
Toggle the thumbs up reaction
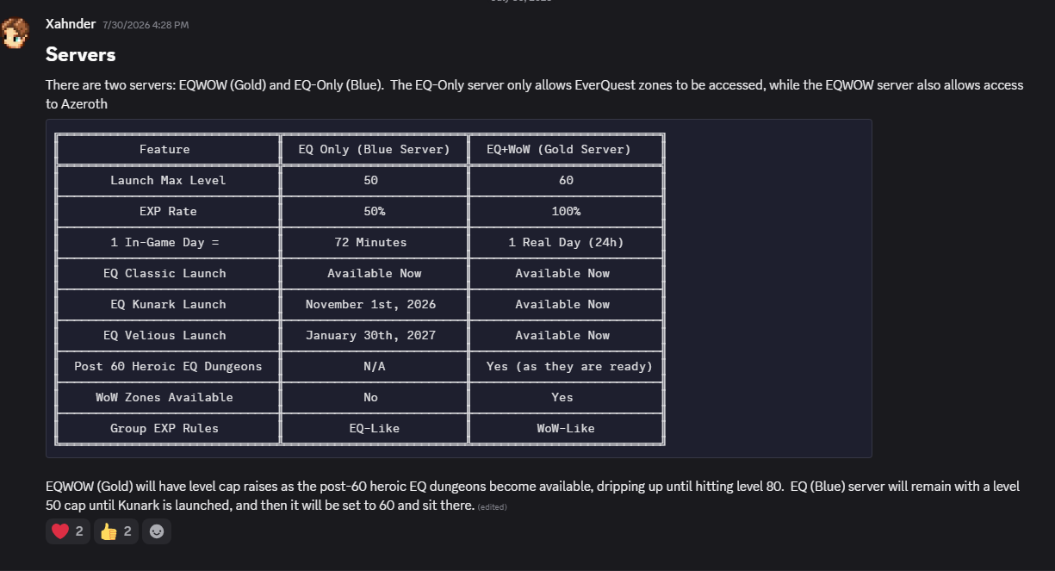[x=116, y=531]
